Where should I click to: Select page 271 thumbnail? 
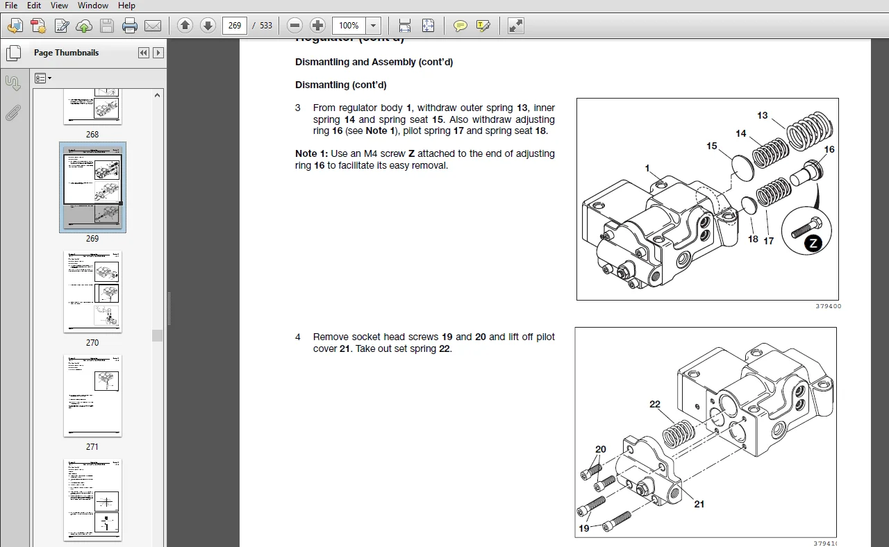(92, 396)
